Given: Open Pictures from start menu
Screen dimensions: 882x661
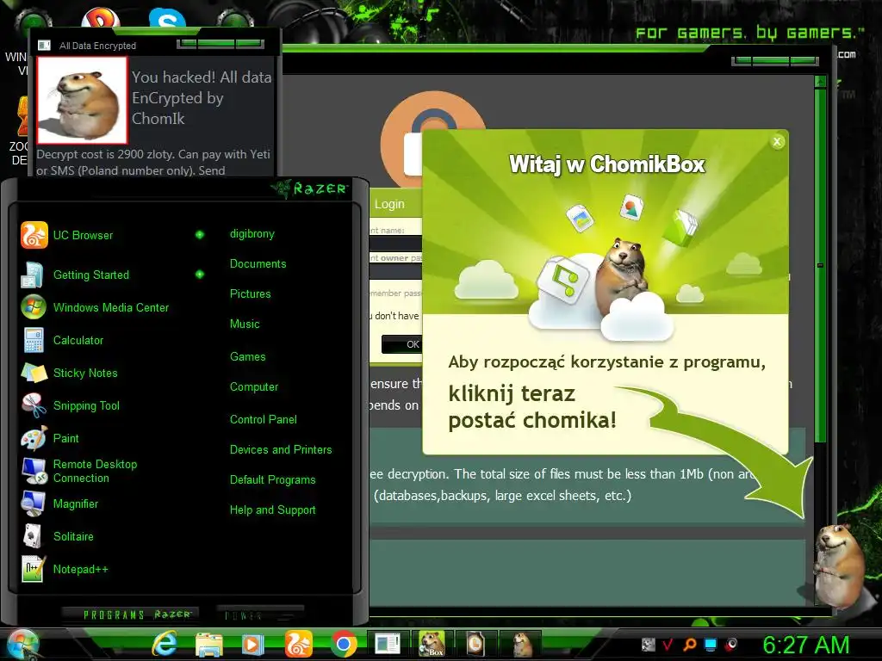Looking at the screenshot, I should click(250, 294).
